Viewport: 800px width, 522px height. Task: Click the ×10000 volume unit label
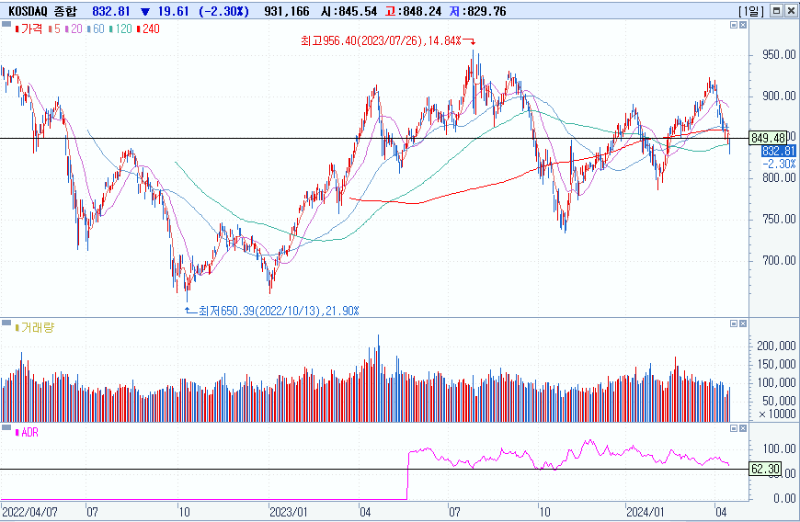(x=777, y=414)
